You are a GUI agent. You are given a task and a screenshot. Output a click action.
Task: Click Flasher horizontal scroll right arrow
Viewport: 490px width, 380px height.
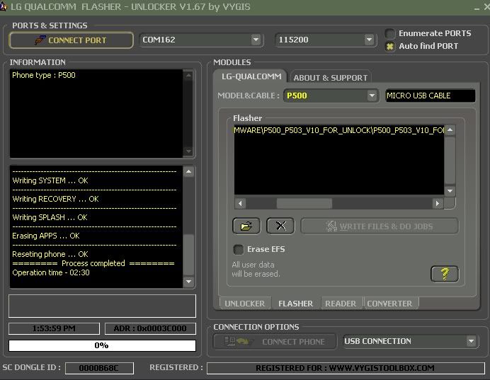[x=438, y=204]
